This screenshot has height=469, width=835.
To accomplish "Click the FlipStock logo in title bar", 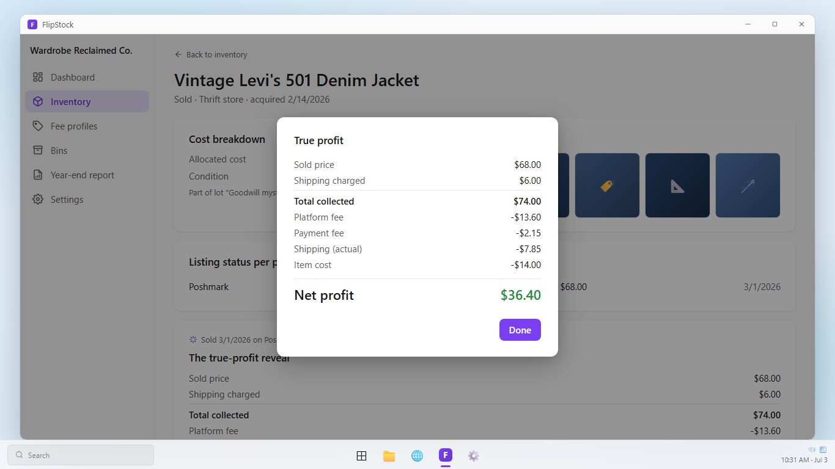I will 32,24.
